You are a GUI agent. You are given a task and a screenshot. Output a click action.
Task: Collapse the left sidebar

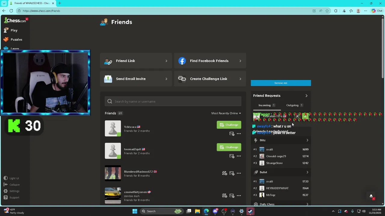pos(12,185)
